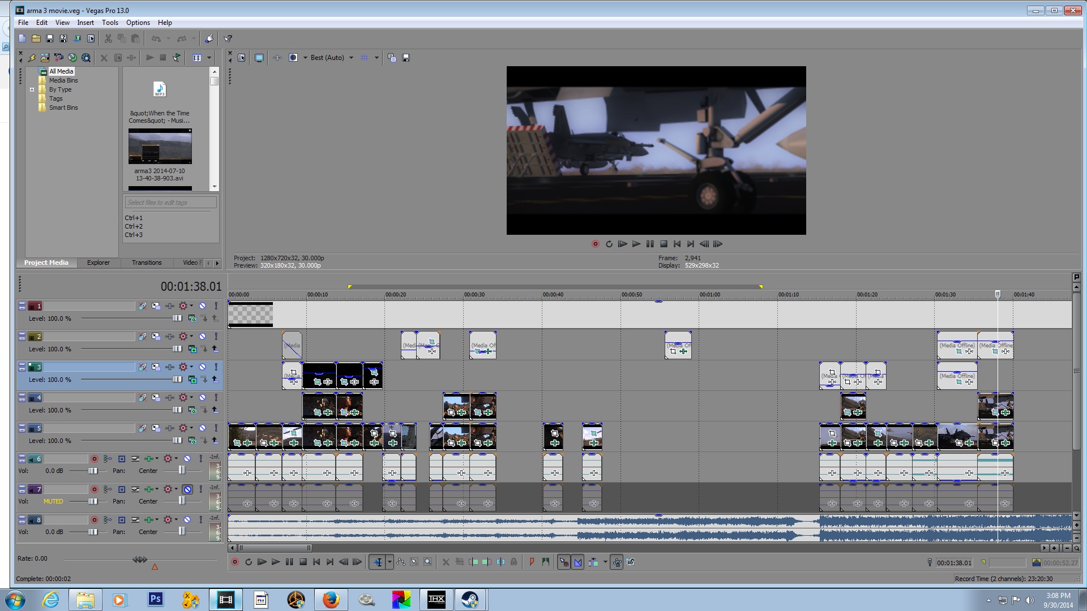Create a new project with toolbar icon

point(22,38)
